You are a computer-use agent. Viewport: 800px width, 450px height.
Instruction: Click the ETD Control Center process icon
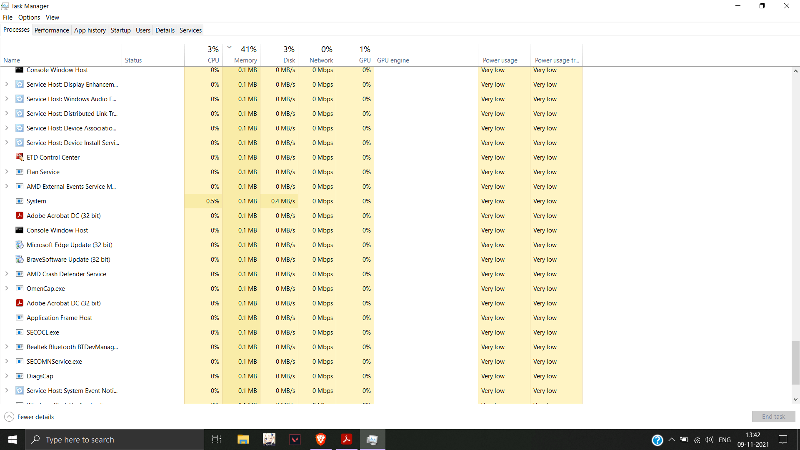tap(19, 157)
